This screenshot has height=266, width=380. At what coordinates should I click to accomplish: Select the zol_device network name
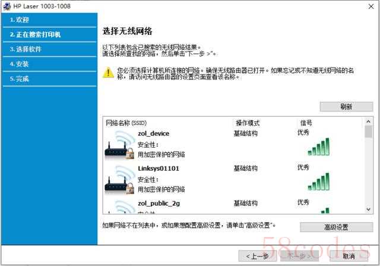pyautogui.click(x=153, y=133)
